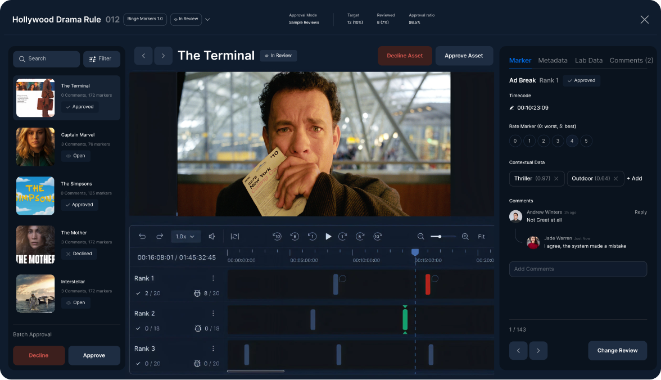The width and height of the screenshot is (661, 380).
Task: Open the 1.0x playback speed dropdown
Action: tap(185, 237)
